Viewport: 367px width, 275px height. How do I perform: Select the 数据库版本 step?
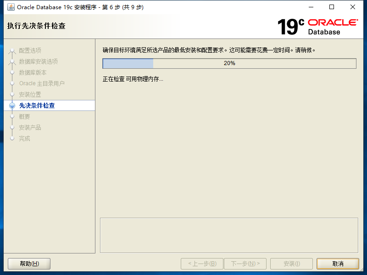pyautogui.click(x=33, y=72)
